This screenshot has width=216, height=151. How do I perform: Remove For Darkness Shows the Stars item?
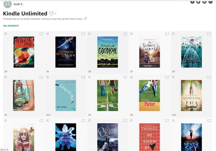click(x=48, y=34)
